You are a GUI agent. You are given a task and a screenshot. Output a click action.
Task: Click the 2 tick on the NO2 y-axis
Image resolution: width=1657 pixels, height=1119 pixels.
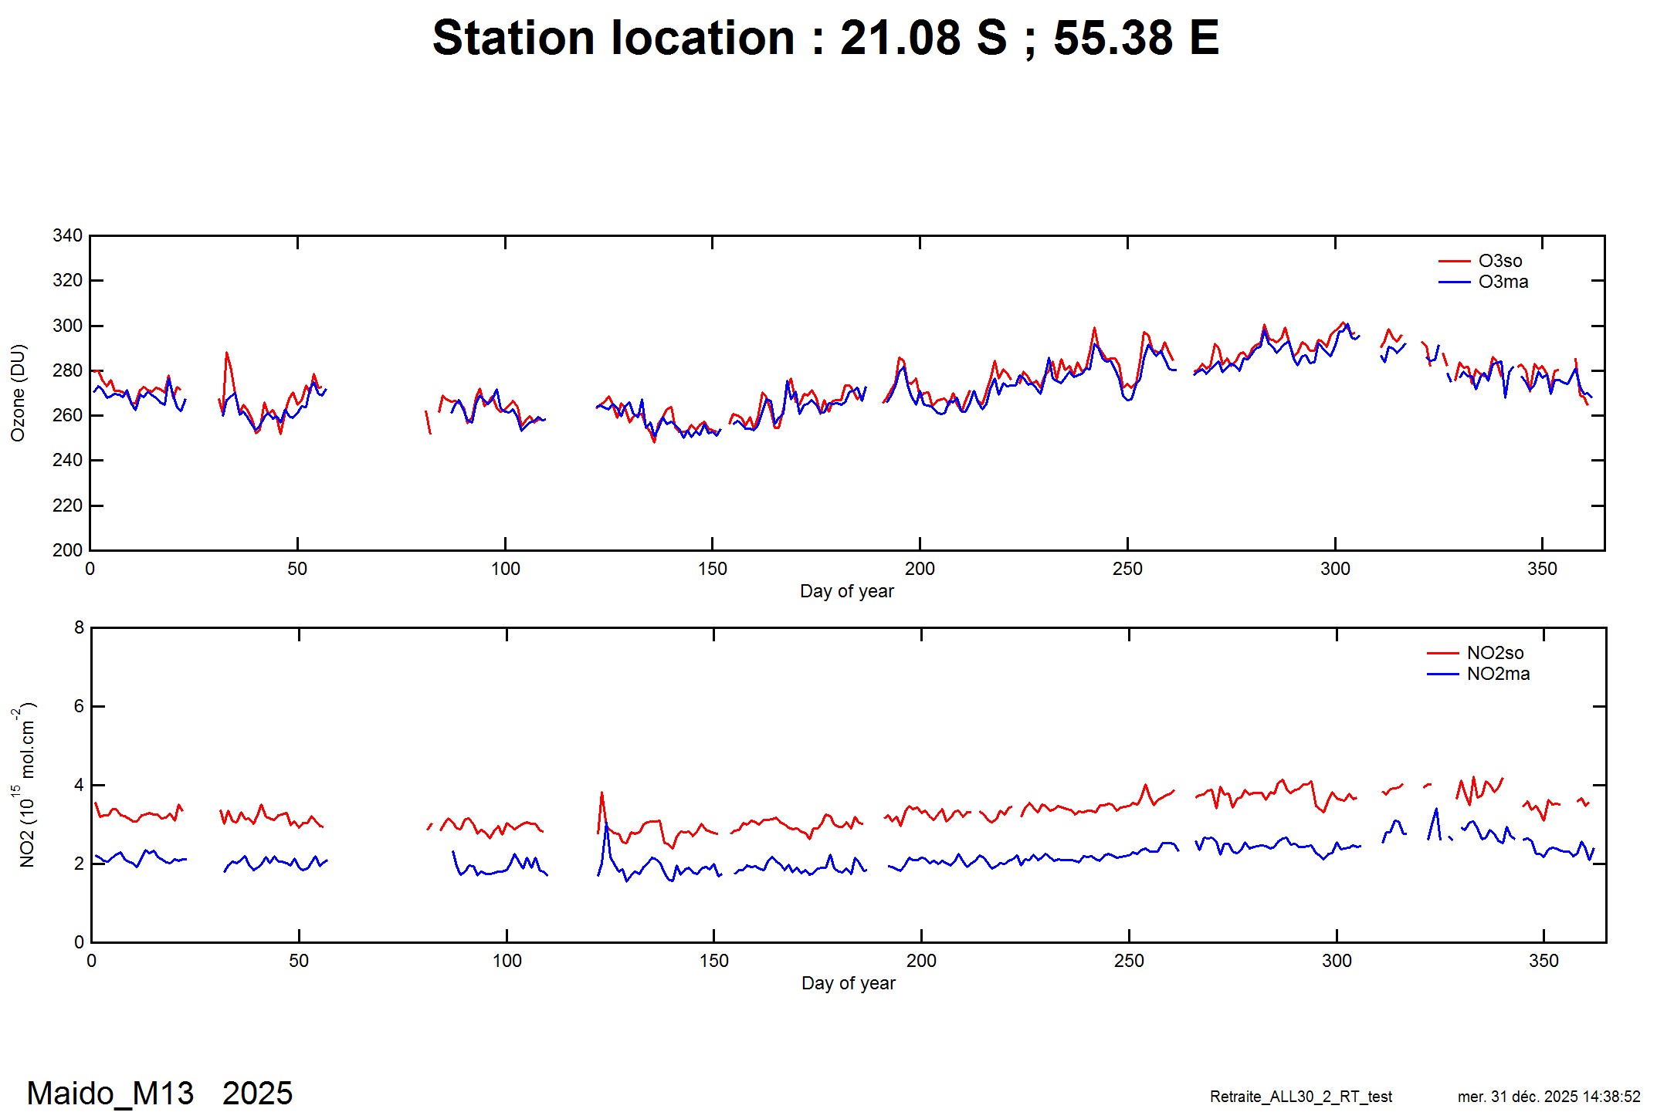(x=80, y=864)
